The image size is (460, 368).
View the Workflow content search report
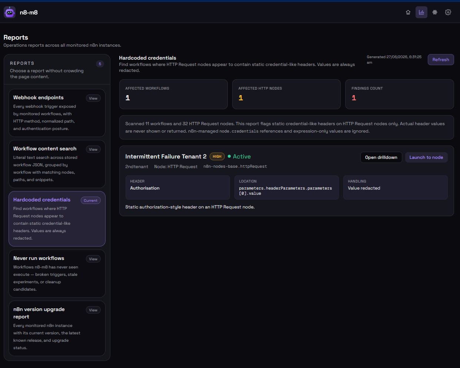pos(93,149)
